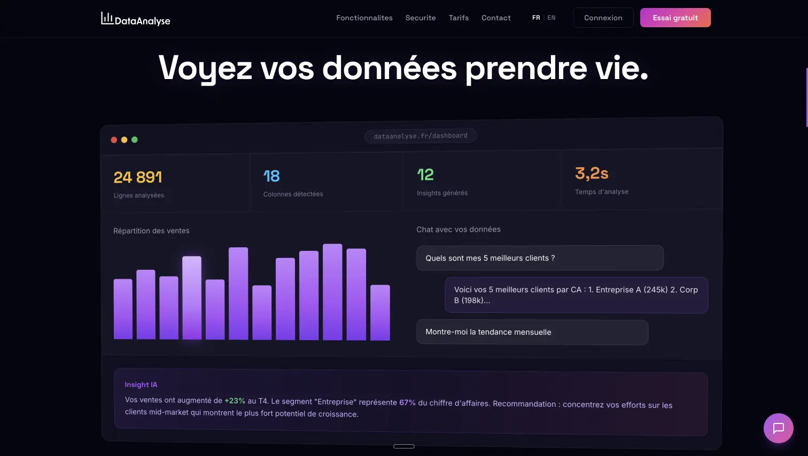
Task: Open the Fonctionnalites menu item
Action: click(364, 18)
